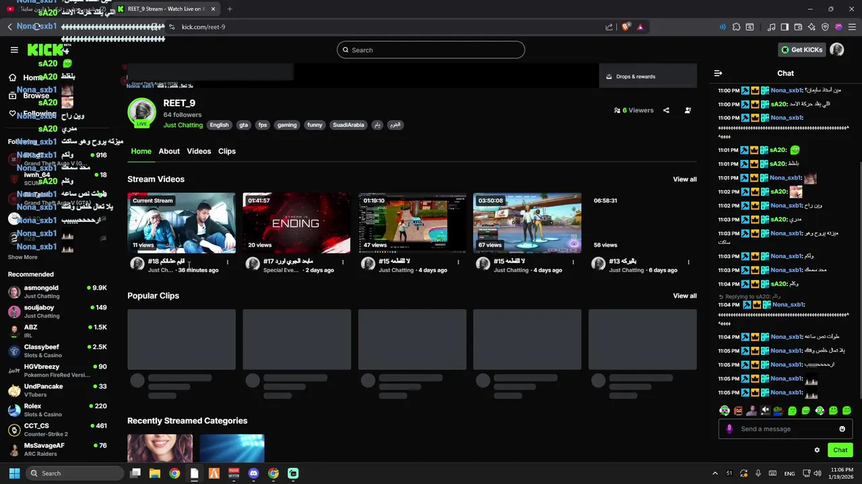Open the user profile avatar on Kick

pos(837,50)
